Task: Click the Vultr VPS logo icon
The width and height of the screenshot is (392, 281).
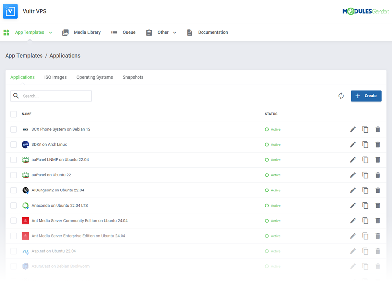Action: point(10,11)
